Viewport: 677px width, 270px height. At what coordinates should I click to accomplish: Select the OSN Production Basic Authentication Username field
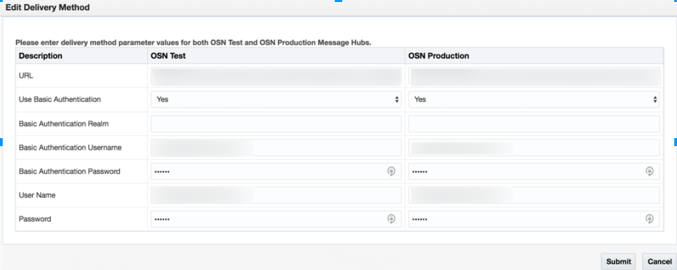(534, 148)
